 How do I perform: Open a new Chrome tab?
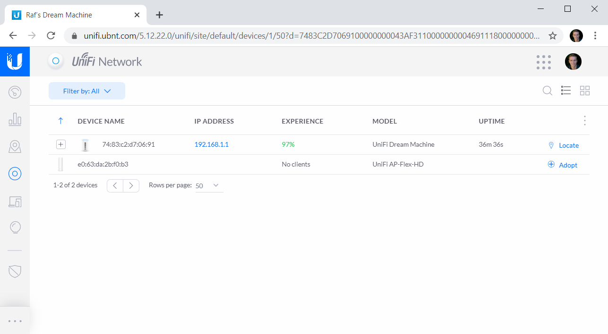pyautogui.click(x=160, y=15)
